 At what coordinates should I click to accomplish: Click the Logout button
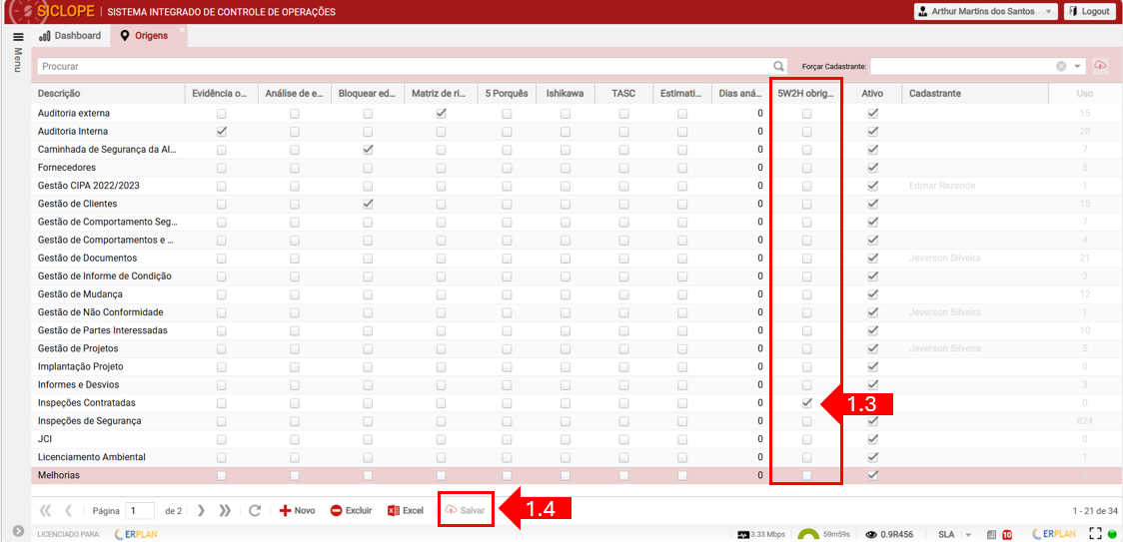point(1091,12)
